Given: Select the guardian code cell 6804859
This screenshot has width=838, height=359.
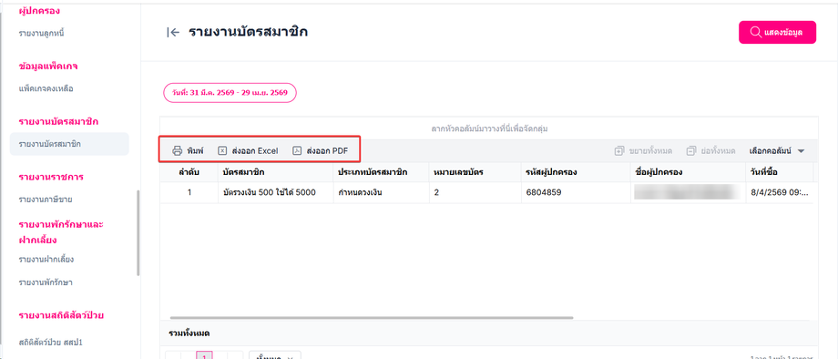Looking at the screenshot, I should pos(575,193).
